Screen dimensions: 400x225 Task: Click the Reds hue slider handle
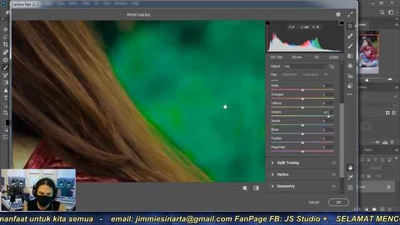coord(302,90)
